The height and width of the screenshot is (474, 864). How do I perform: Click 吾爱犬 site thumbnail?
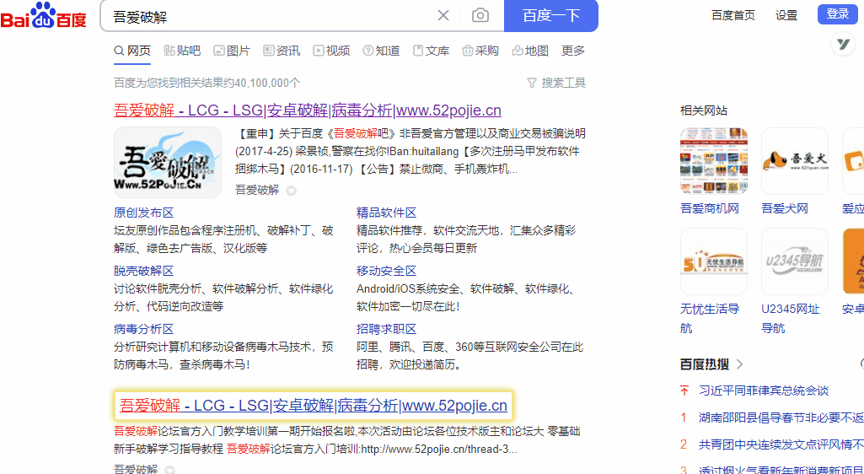(x=795, y=161)
